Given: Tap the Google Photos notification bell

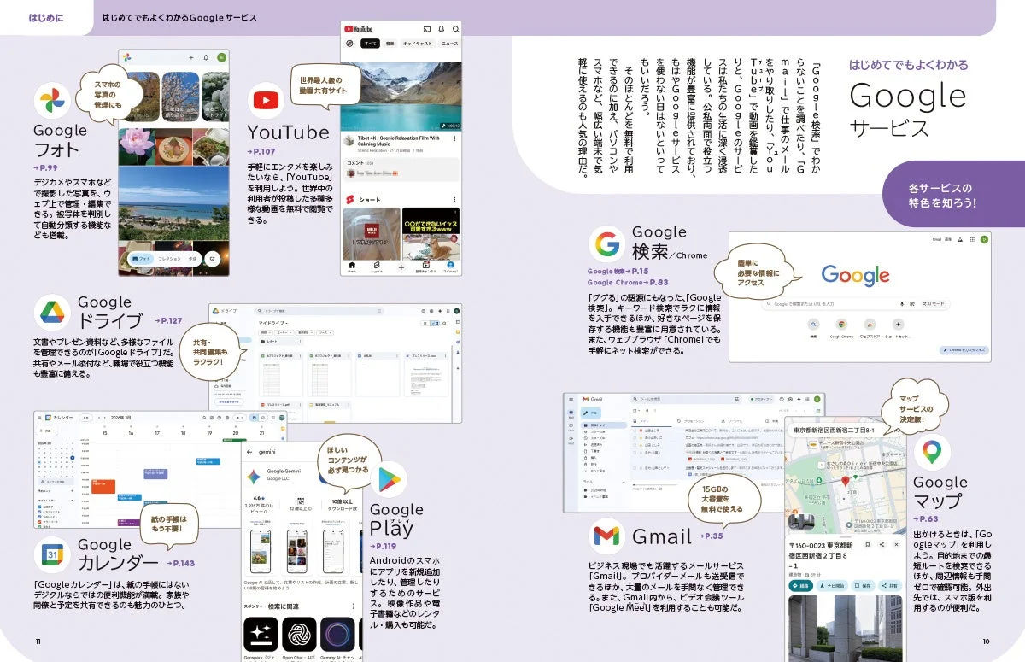Looking at the screenshot, I should (x=206, y=57).
